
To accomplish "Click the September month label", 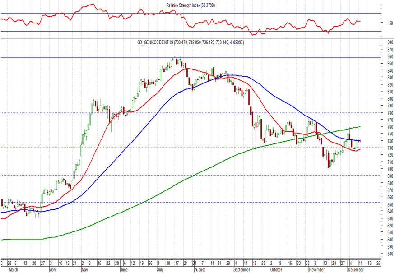I will (242, 269).
